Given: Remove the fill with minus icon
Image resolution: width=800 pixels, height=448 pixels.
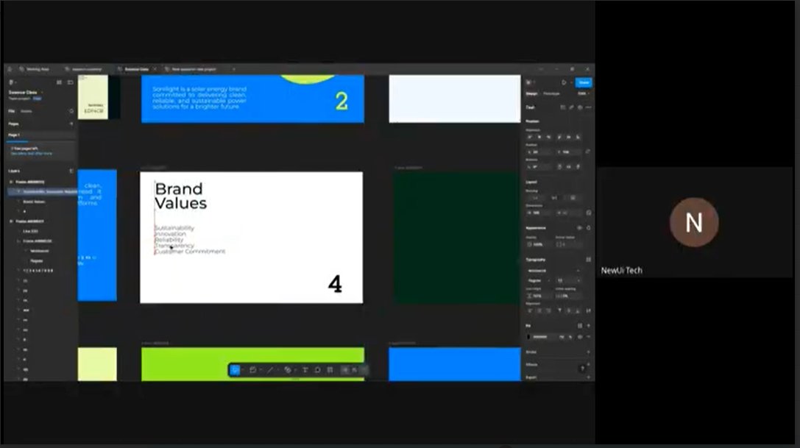Looking at the screenshot, I should point(588,337).
